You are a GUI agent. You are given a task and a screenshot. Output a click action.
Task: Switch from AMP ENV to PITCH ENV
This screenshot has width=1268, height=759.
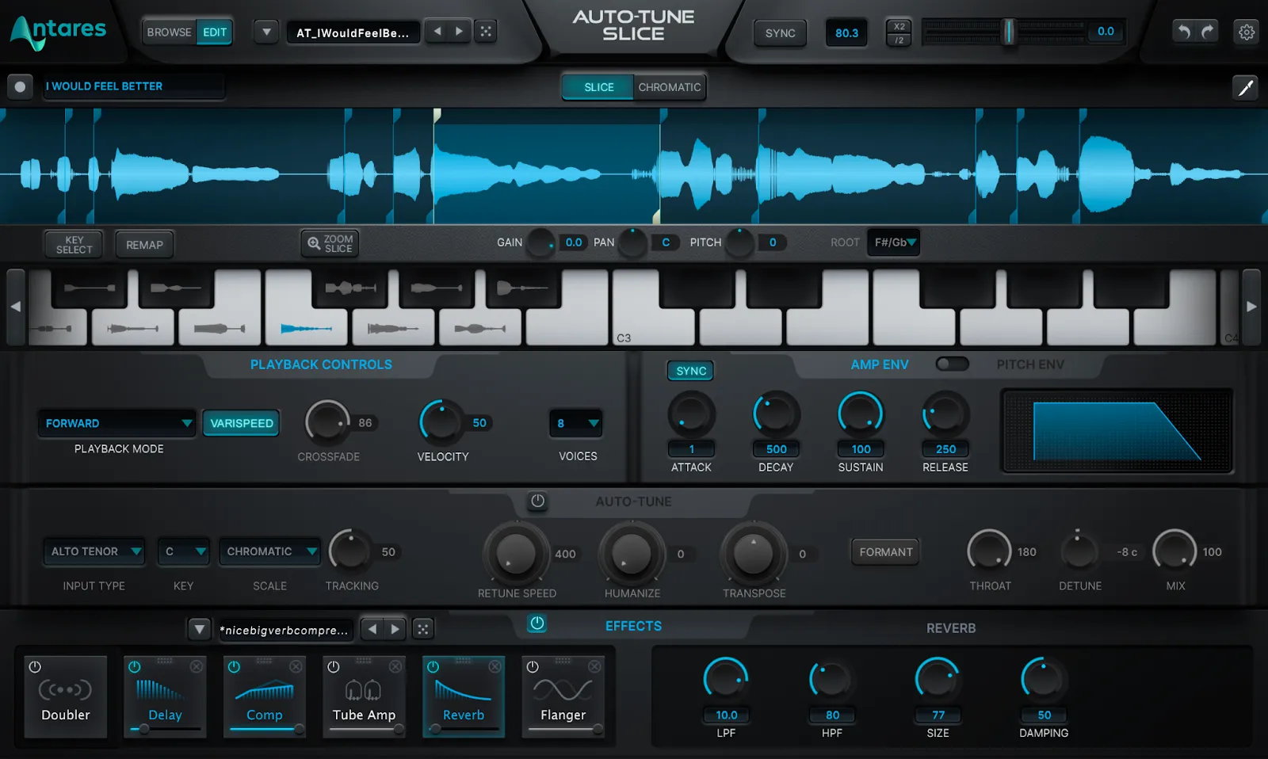953,364
